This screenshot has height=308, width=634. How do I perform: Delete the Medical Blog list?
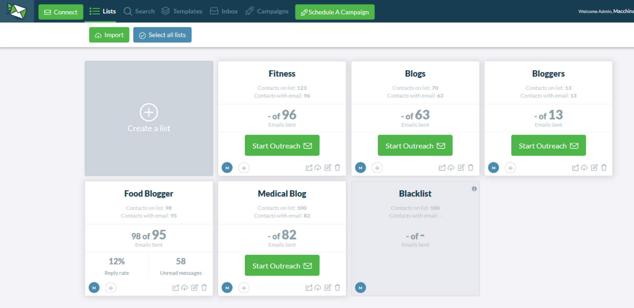pos(337,288)
